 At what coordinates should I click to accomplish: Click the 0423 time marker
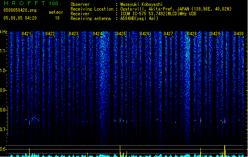pyautogui.click(x=74, y=34)
